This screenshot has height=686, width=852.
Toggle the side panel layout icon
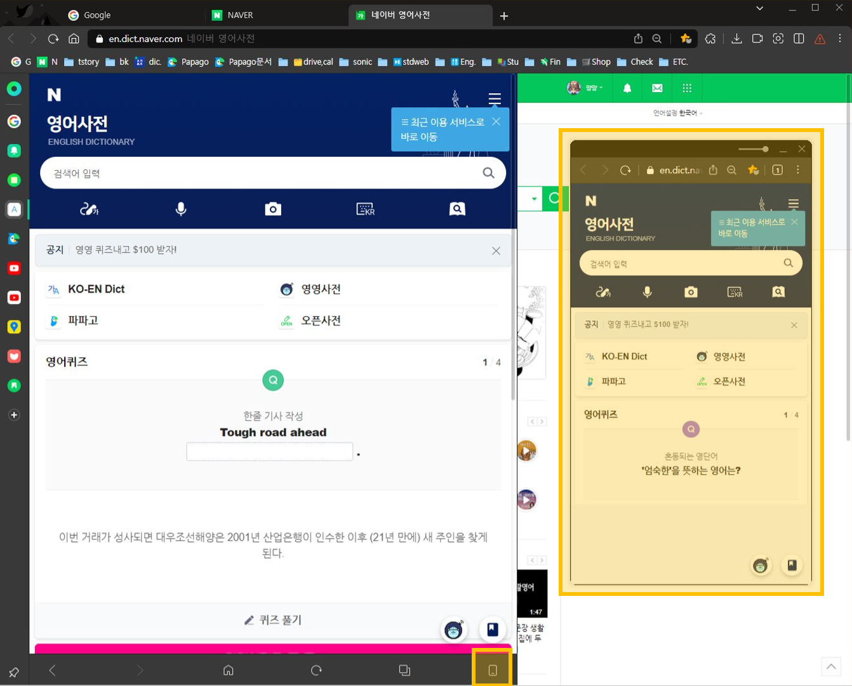(x=799, y=39)
